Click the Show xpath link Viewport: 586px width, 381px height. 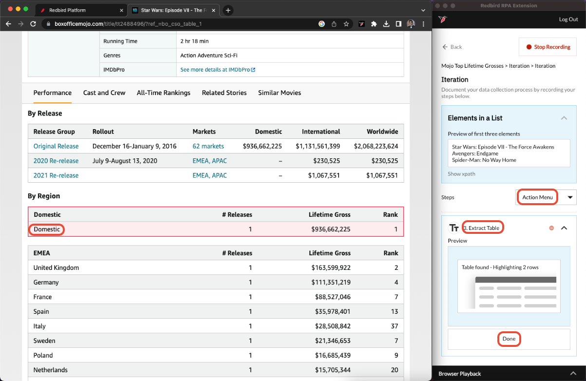(461, 174)
